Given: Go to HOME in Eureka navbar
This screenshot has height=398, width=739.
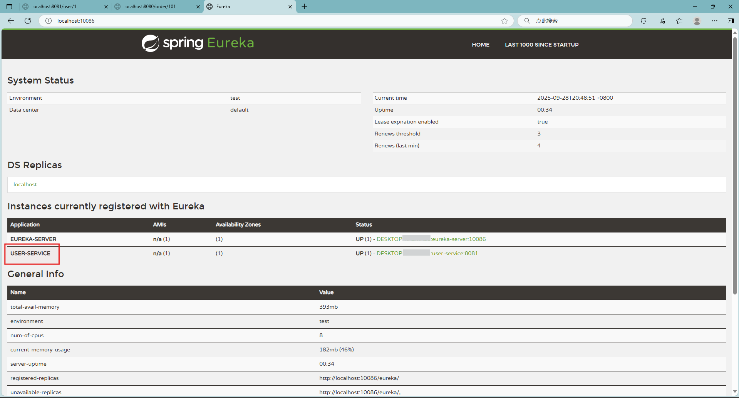Looking at the screenshot, I should pyautogui.click(x=481, y=45).
